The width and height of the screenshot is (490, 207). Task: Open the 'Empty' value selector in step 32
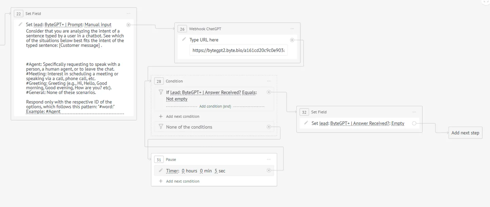click(x=398, y=123)
